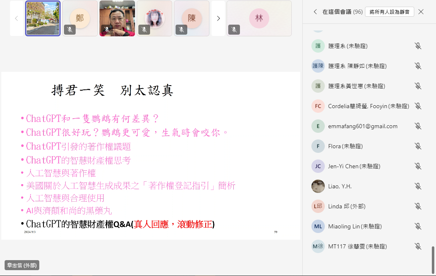This screenshot has height=276, width=436.
Task: Select the 林 participant tile
Action: (259, 18)
